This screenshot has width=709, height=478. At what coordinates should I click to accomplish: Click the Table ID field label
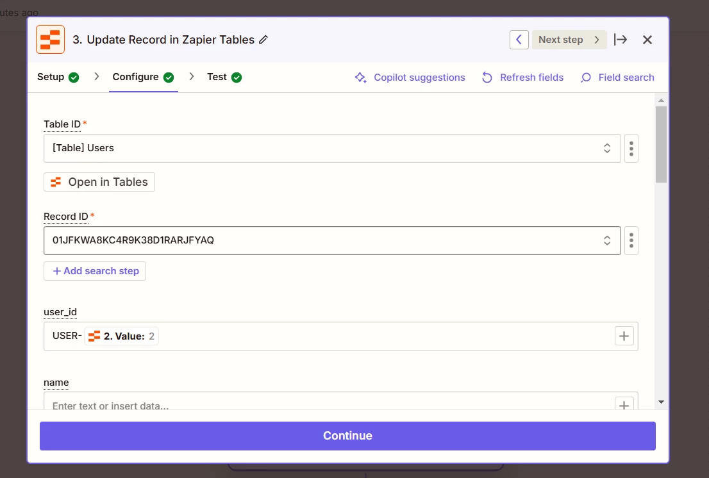click(62, 124)
